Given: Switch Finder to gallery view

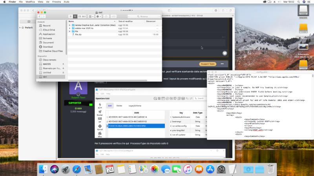Looking at the screenshot, I should (84, 16).
